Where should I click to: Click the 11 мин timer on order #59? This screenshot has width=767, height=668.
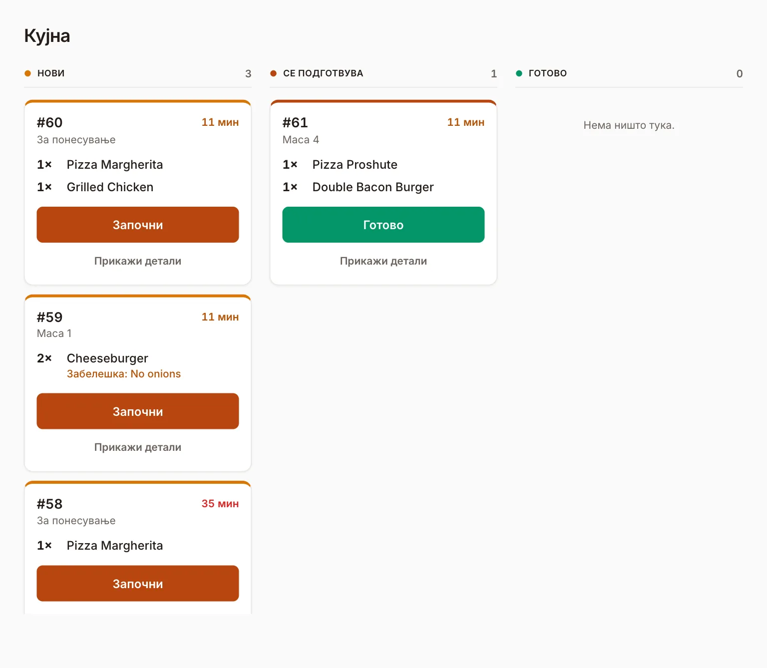220,317
